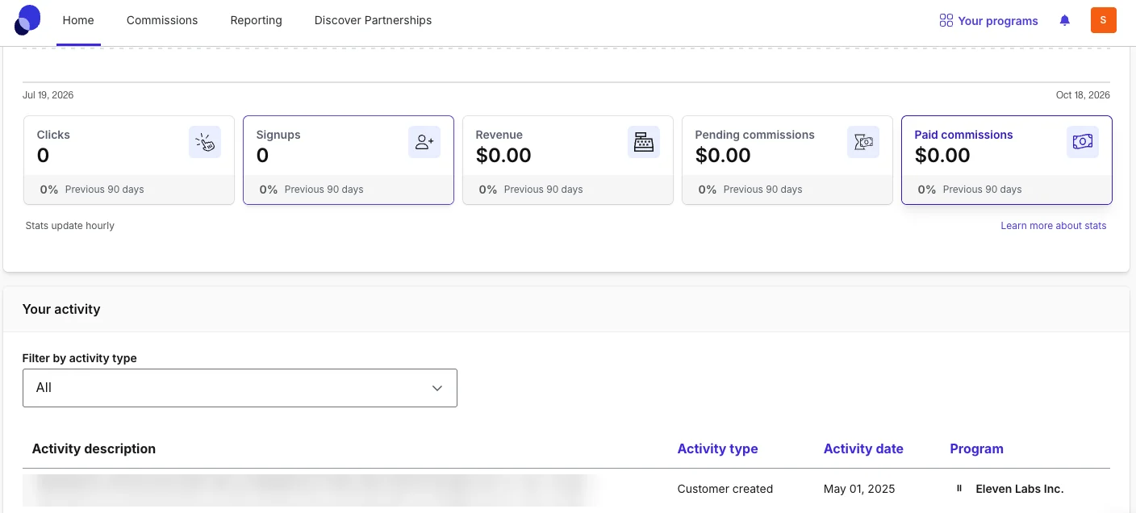Click the Clicks card cursor icon
The height and width of the screenshot is (513, 1136).
point(205,142)
